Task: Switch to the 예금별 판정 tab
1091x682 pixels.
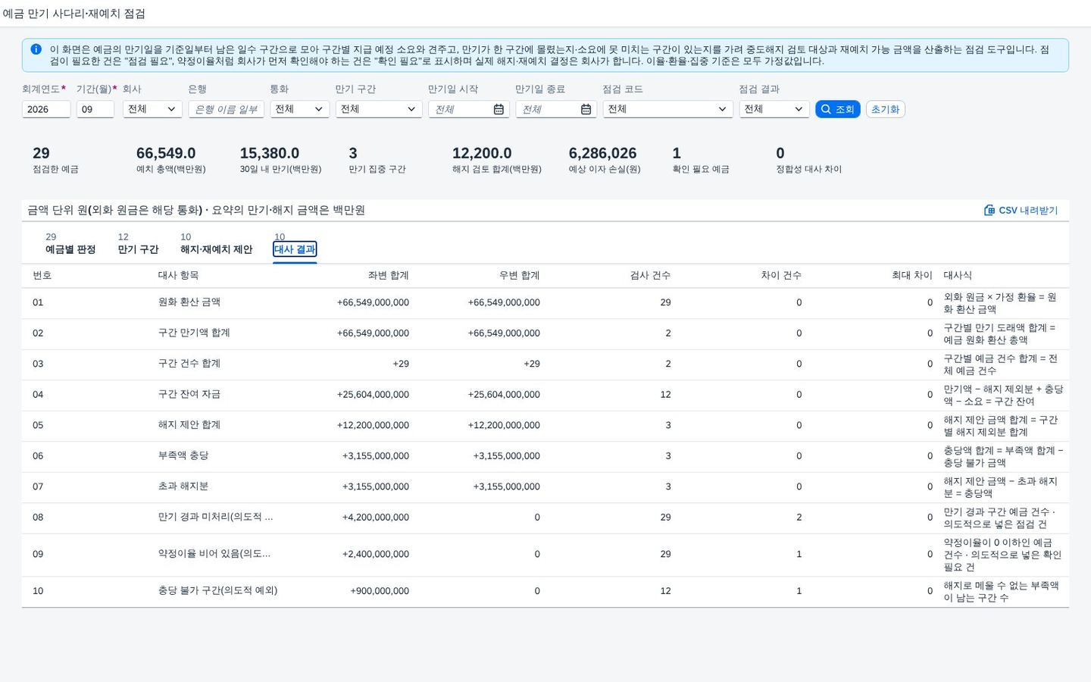Action: click(70, 249)
